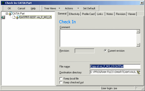This screenshot has width=145, height=91.
Task: Click the flag icon in the status bar
Action: pyautogui.click(x=137, y=88)
